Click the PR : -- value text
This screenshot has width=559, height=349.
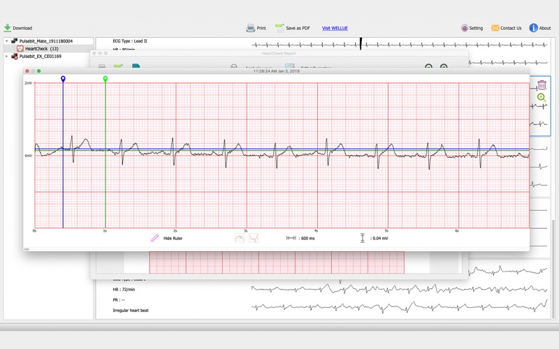tap(119, 300)
